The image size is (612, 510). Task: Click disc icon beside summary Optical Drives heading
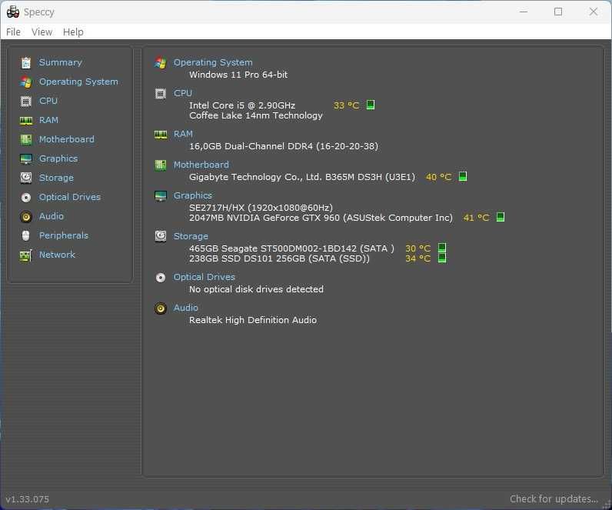click(x=161, y=278)
